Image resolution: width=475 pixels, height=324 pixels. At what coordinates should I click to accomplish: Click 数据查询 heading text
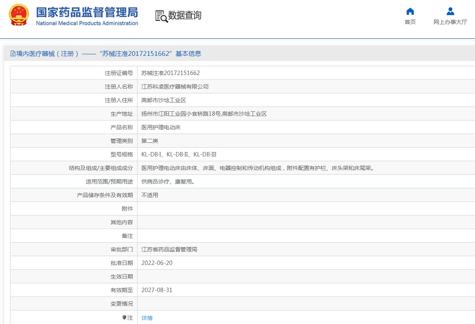tap(184, 15)
